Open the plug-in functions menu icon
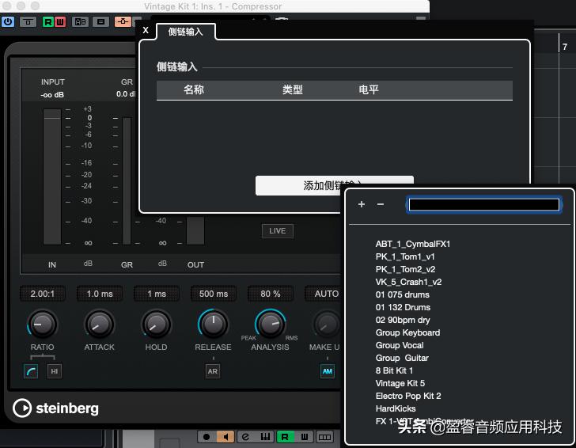The width and height of the screenshot is (576, 448). [100, 22]
